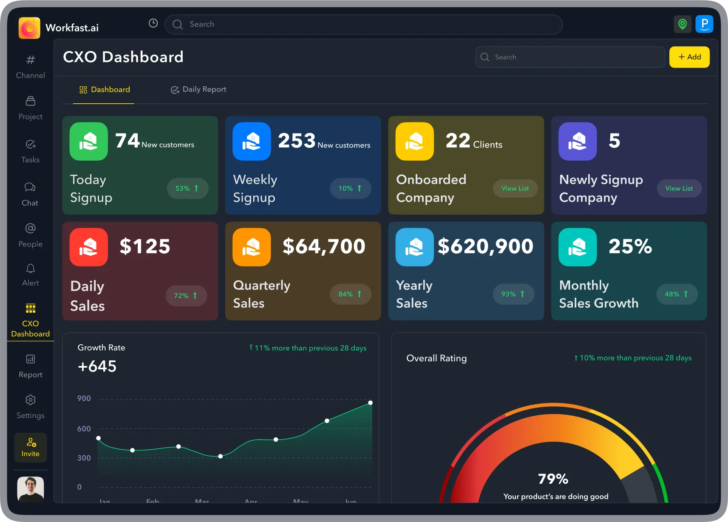Click the green location pin icon top right
Screen dimensions: 728x522
click(x=683, y=24)
